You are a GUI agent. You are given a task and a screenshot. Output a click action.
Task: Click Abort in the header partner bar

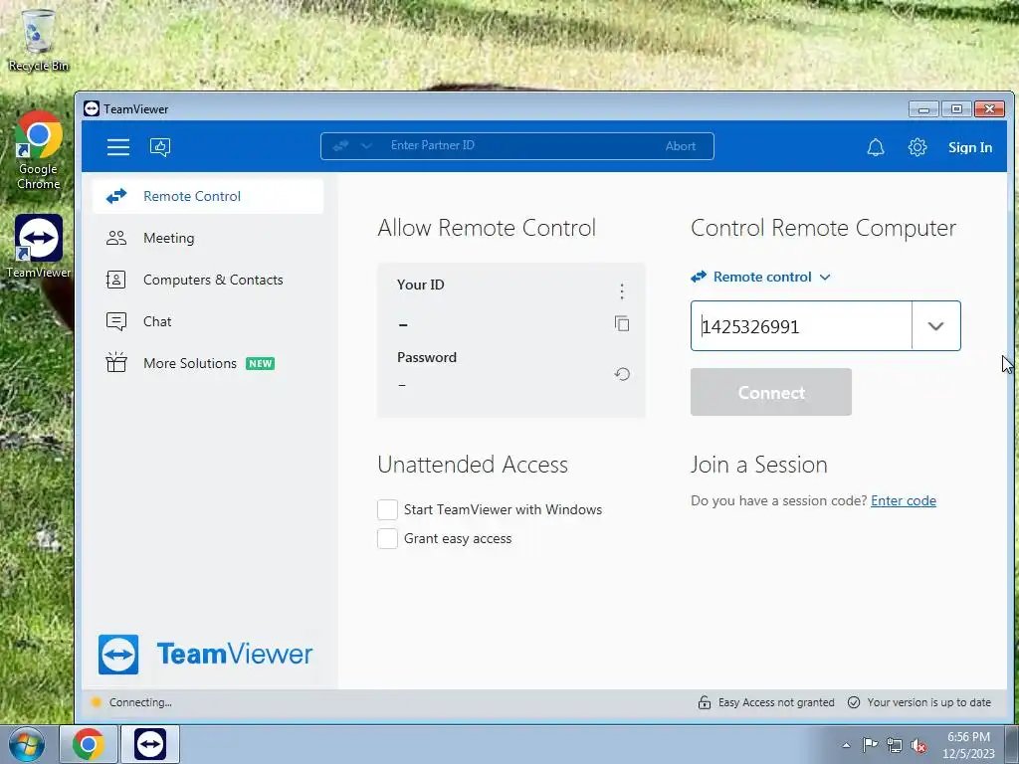point(681,146)
